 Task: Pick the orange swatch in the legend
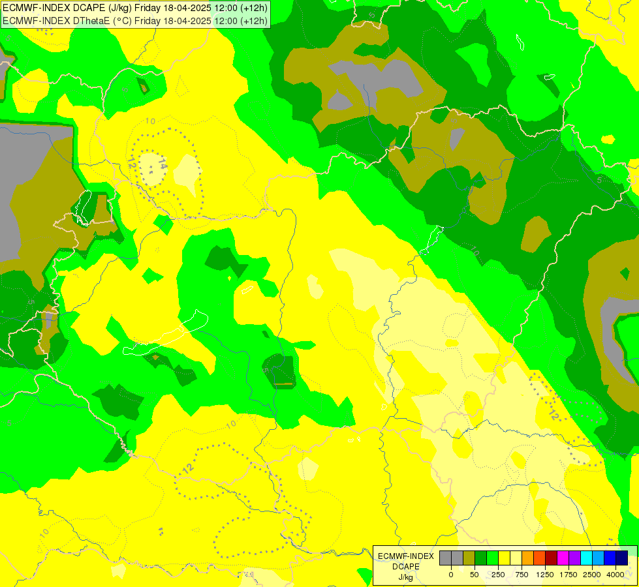point(528,558)
